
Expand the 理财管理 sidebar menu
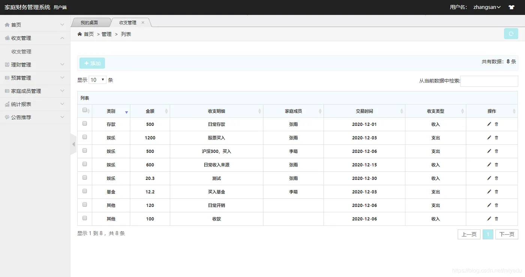[x=35, y=64]
